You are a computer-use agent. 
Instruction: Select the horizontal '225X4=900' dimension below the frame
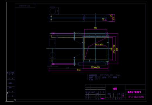[95, 67]
